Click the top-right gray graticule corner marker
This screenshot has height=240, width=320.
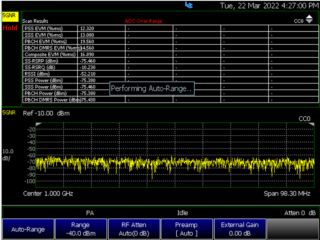(312, 124)
